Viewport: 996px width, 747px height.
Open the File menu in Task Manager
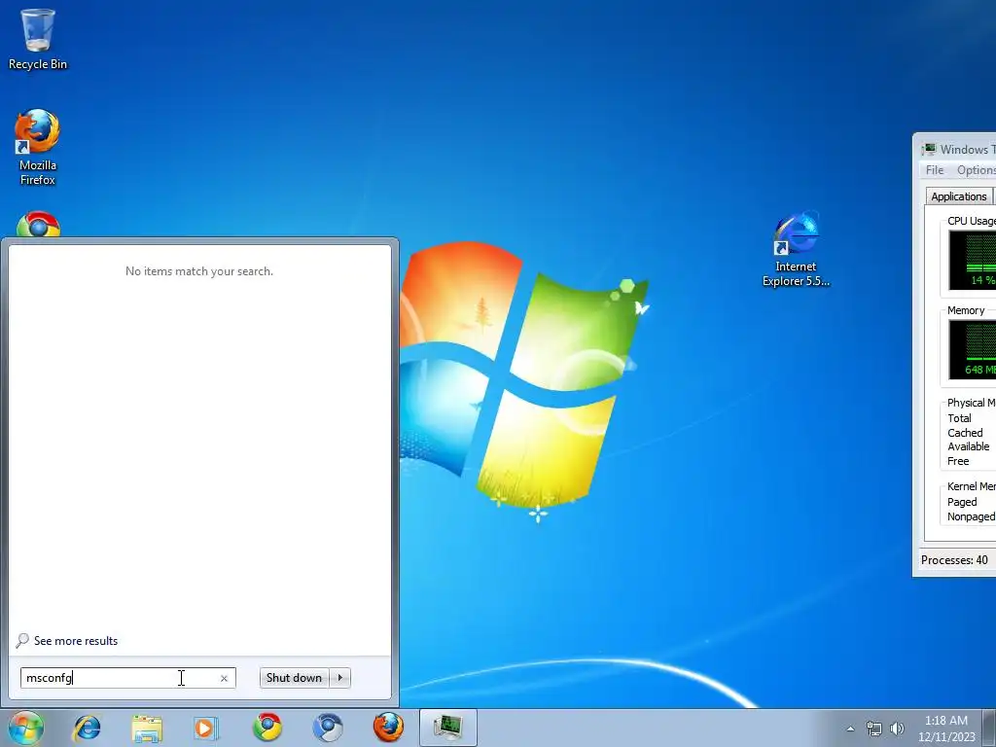point(935,170)
